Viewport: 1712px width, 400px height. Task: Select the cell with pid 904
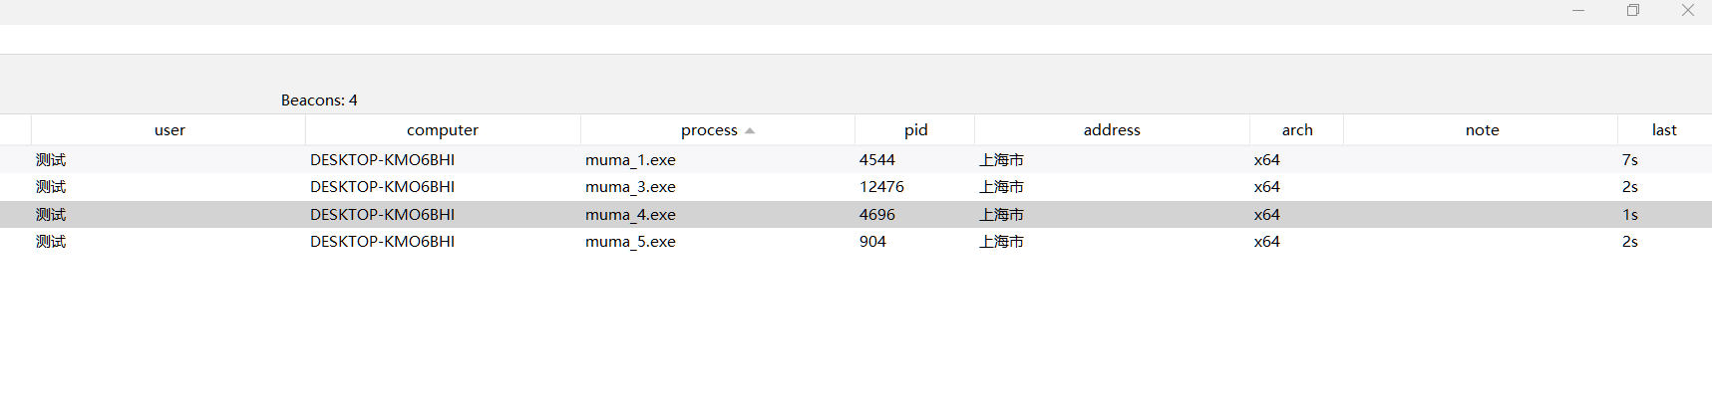872,242
